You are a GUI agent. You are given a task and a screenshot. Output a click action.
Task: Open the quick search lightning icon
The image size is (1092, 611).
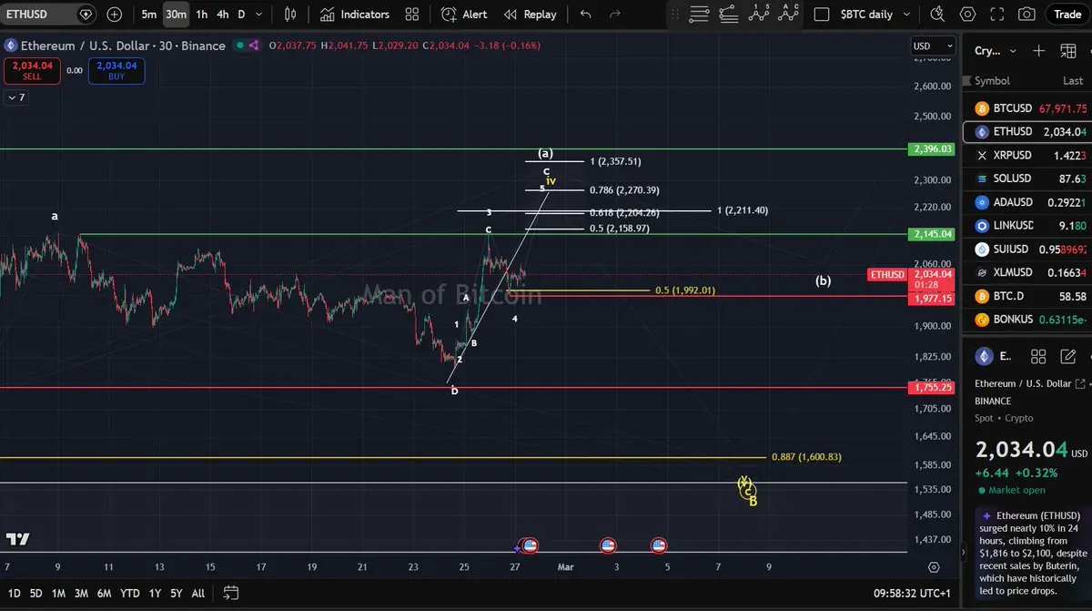click(x=939, y=15)
